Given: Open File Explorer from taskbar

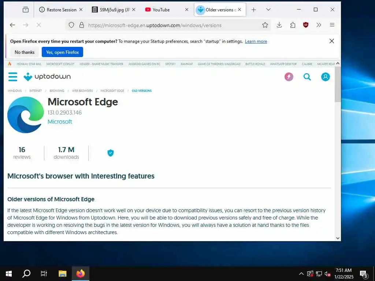Looking at the screenshot, I should [x=62, y=274].
